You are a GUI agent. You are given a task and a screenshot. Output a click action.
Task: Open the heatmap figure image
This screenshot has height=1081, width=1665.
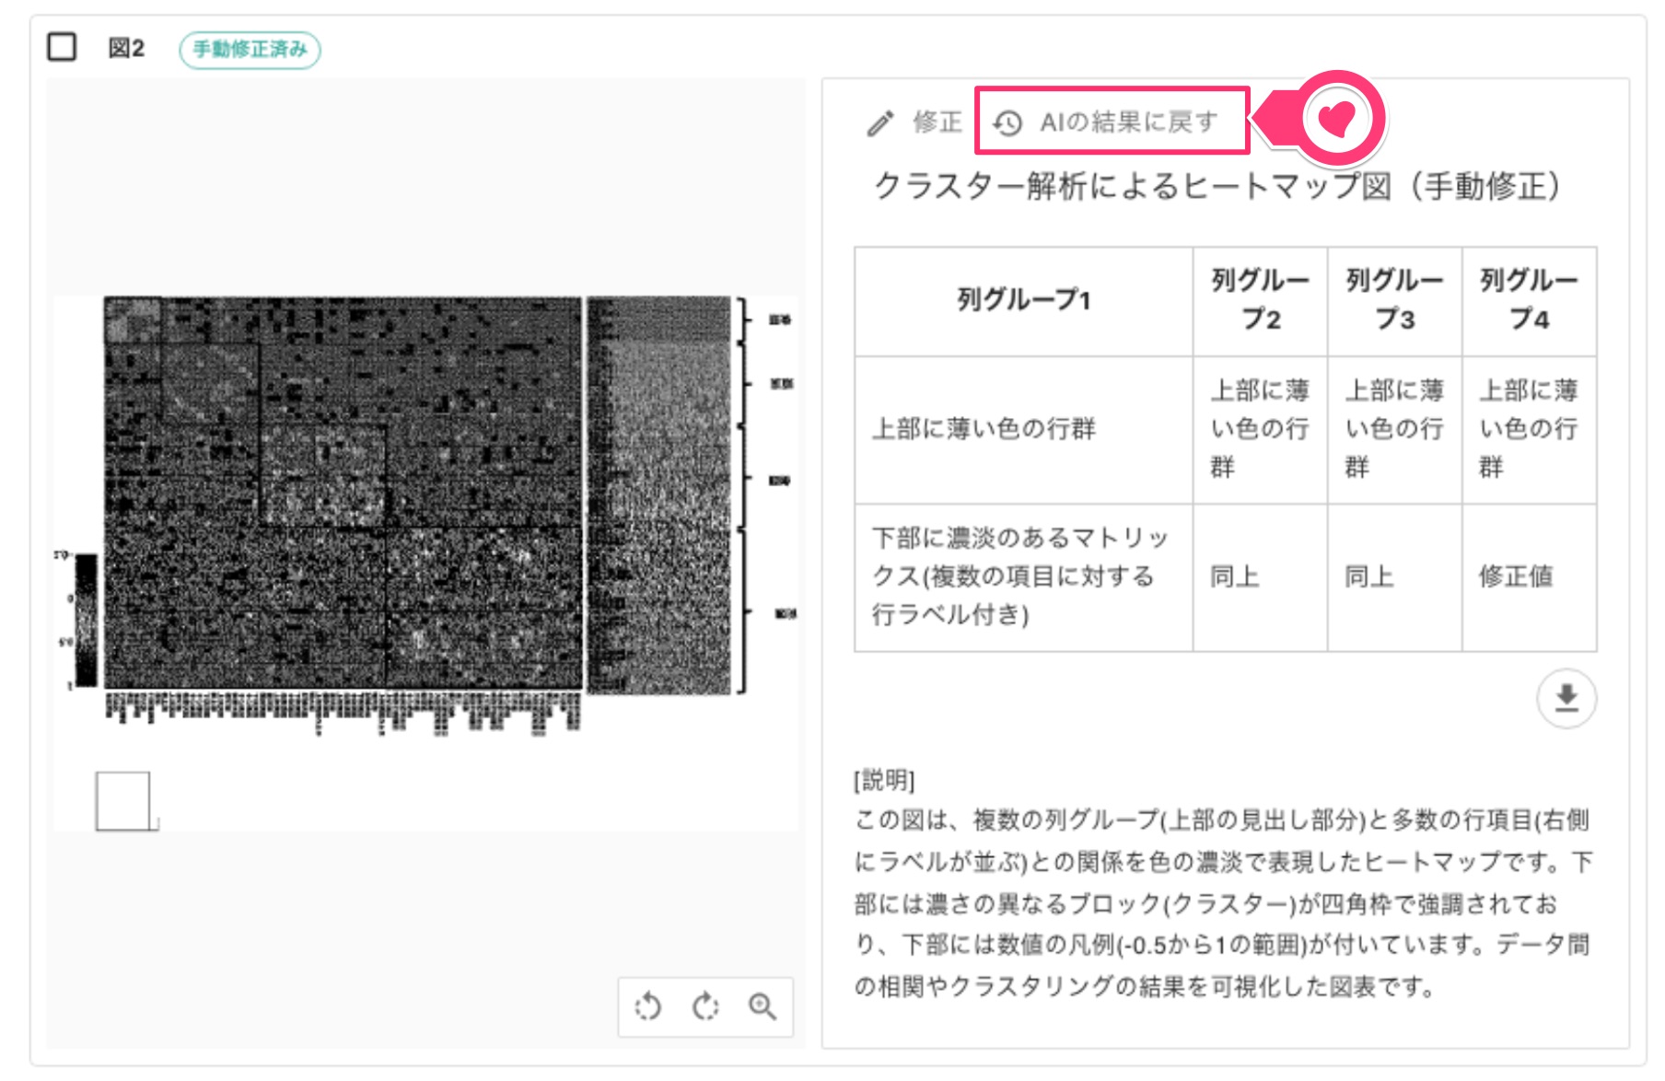tap(425, 563)
